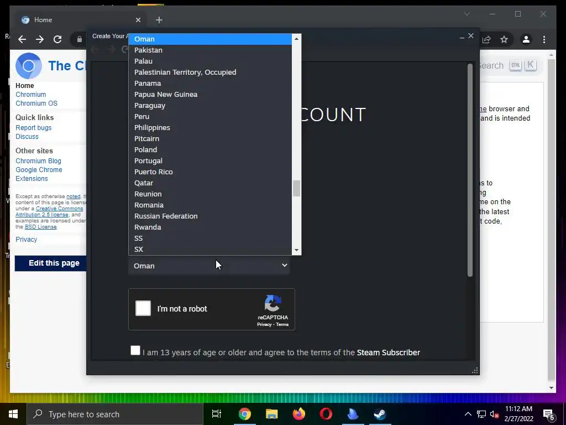Click Windows taskbar search box

tap(115, 414)
